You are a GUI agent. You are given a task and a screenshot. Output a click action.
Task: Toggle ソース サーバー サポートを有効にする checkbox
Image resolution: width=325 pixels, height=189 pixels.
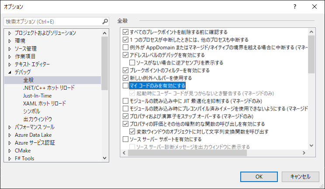click(126, 139)
